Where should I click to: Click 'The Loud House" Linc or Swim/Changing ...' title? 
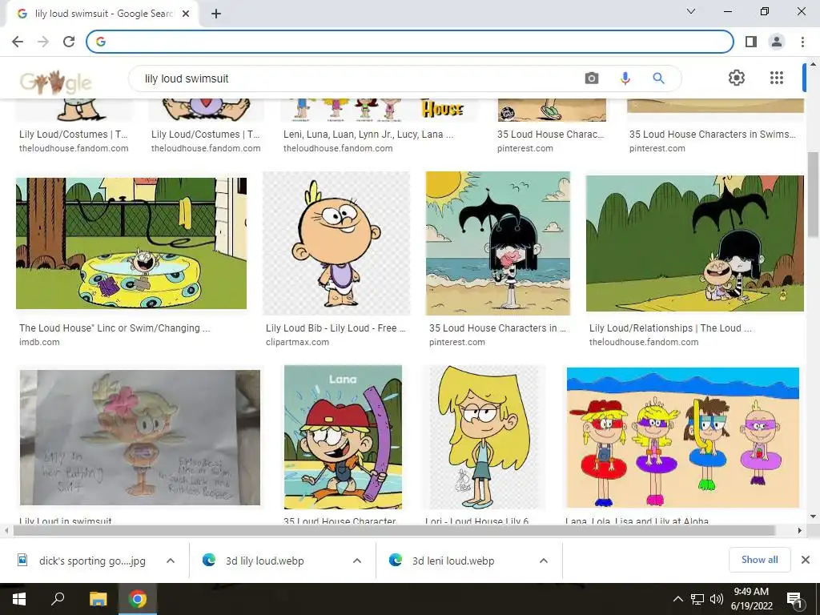click(x=115, y=328)
